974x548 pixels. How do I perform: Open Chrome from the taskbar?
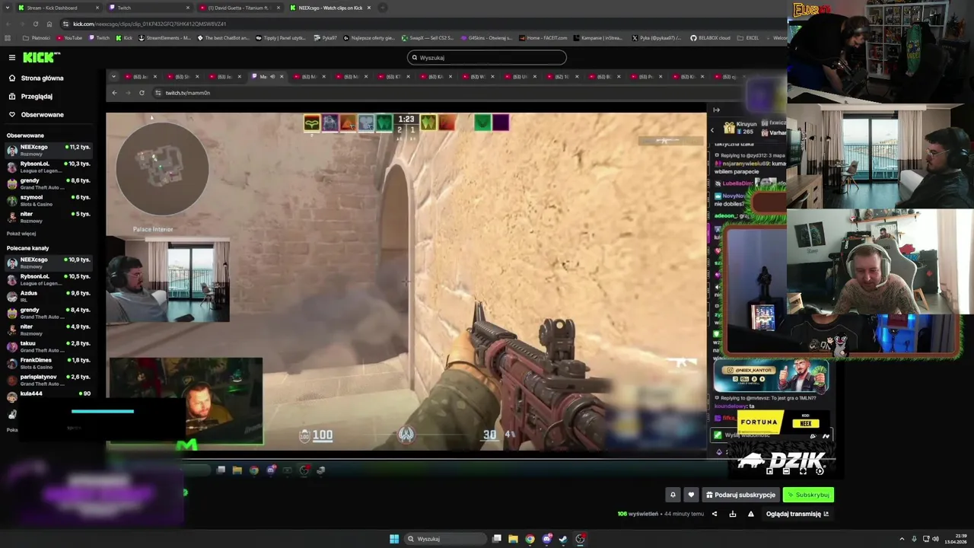tap(530, 539)
